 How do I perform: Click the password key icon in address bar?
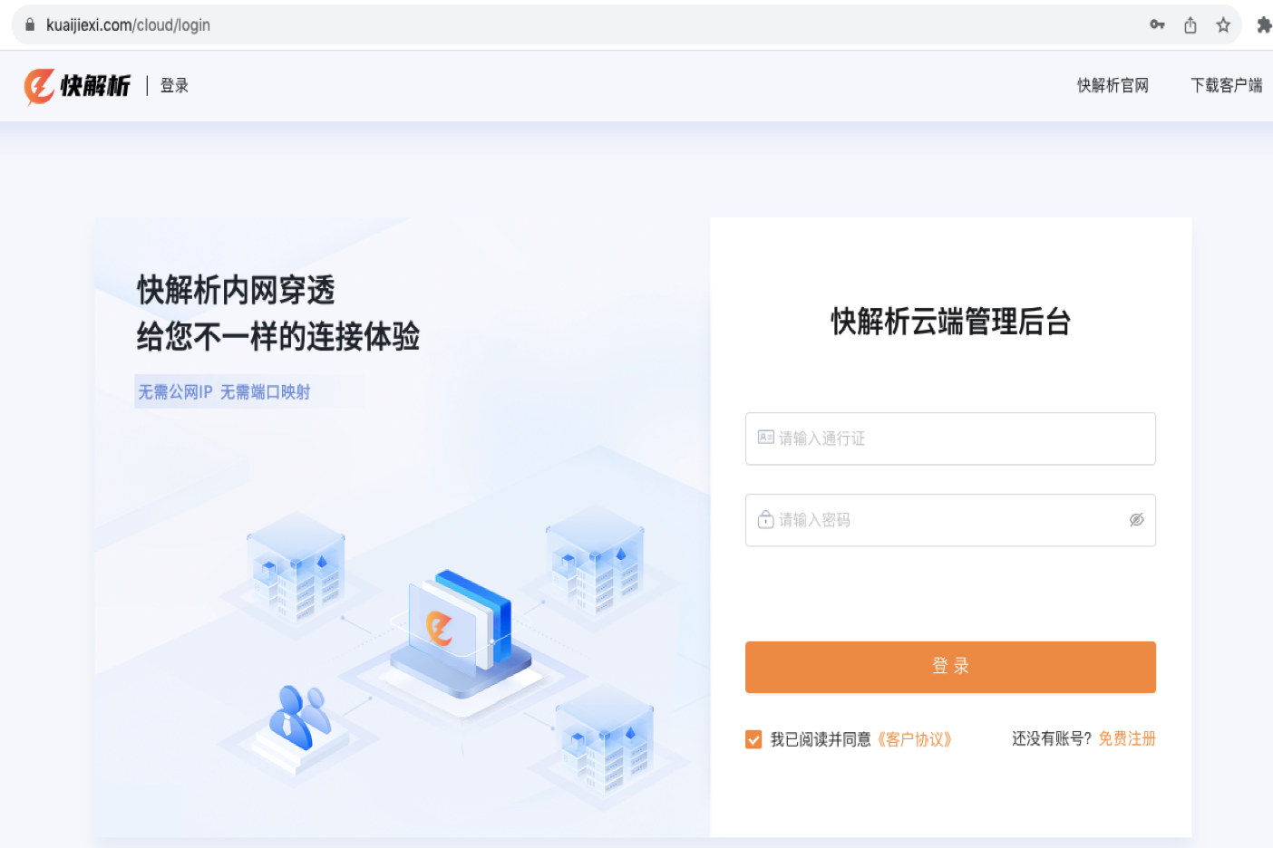(x=1157, y=24)
